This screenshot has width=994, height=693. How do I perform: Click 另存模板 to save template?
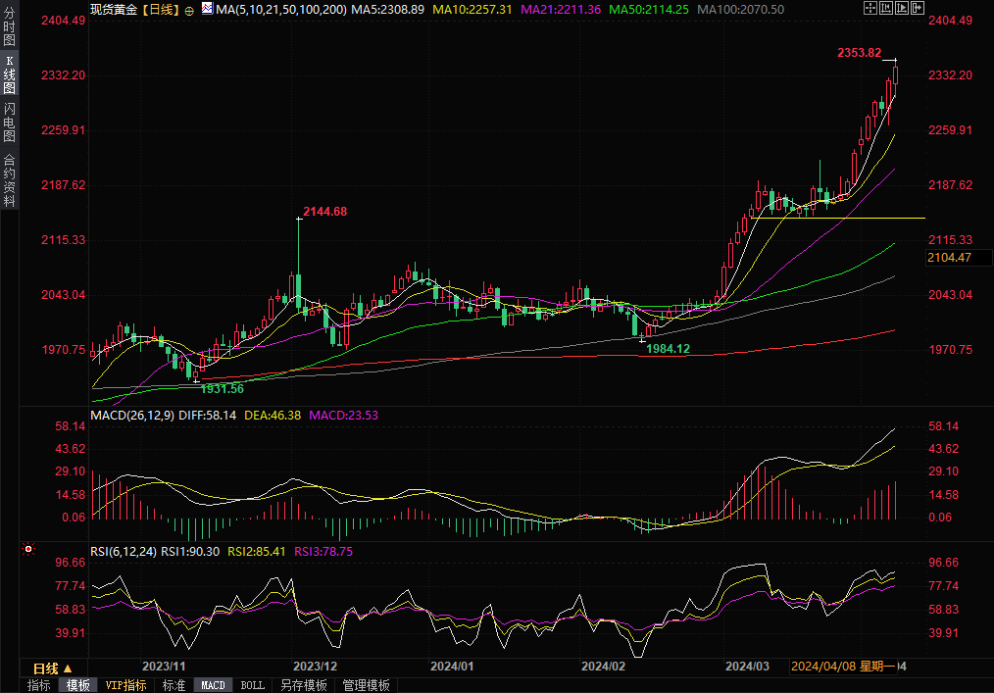point(303,685)
